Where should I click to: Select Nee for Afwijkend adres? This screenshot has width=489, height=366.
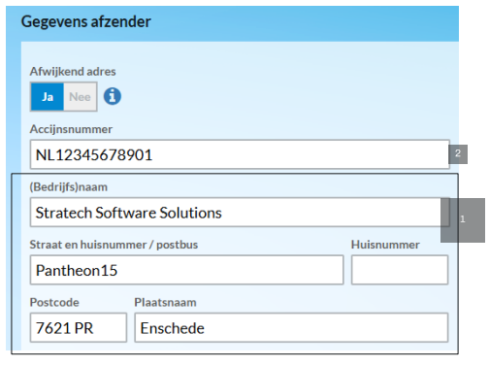(80, 97)
